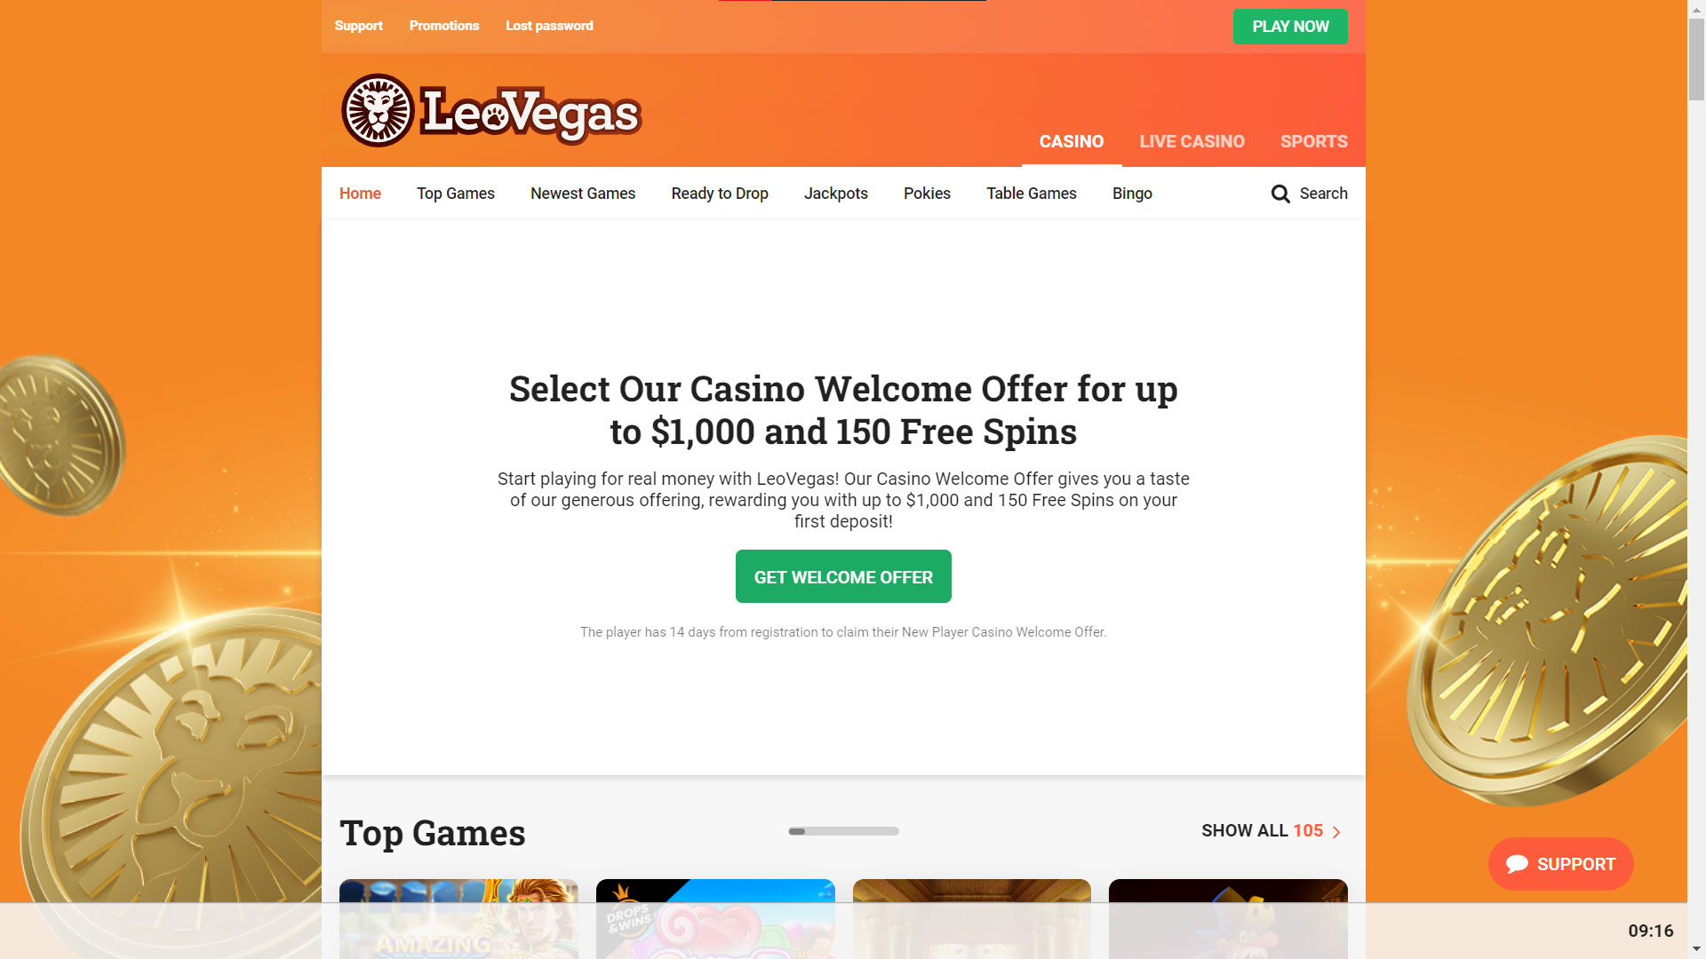The width and height of the screenshot is (1706, 959).
Task: Click the Play Now button
Action: 1290,27
